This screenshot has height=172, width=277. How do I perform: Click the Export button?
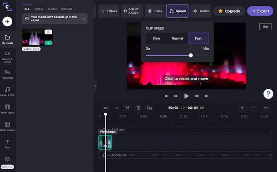pyautogui.click(x=260, y=11)
